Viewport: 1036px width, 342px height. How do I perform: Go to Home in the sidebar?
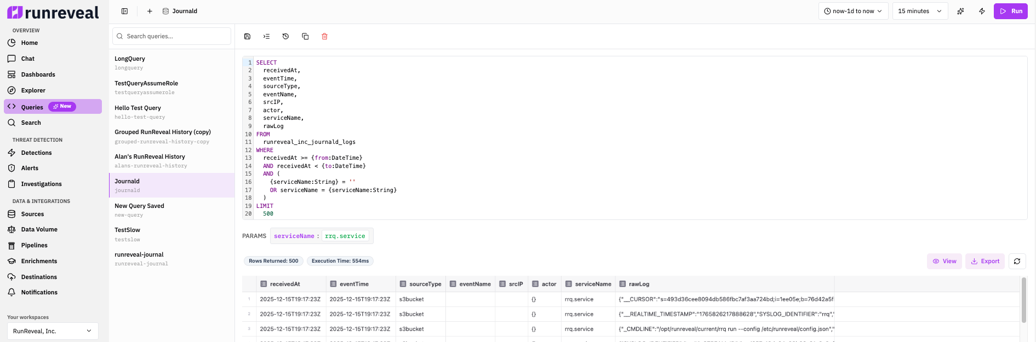(x=53, y=43)
